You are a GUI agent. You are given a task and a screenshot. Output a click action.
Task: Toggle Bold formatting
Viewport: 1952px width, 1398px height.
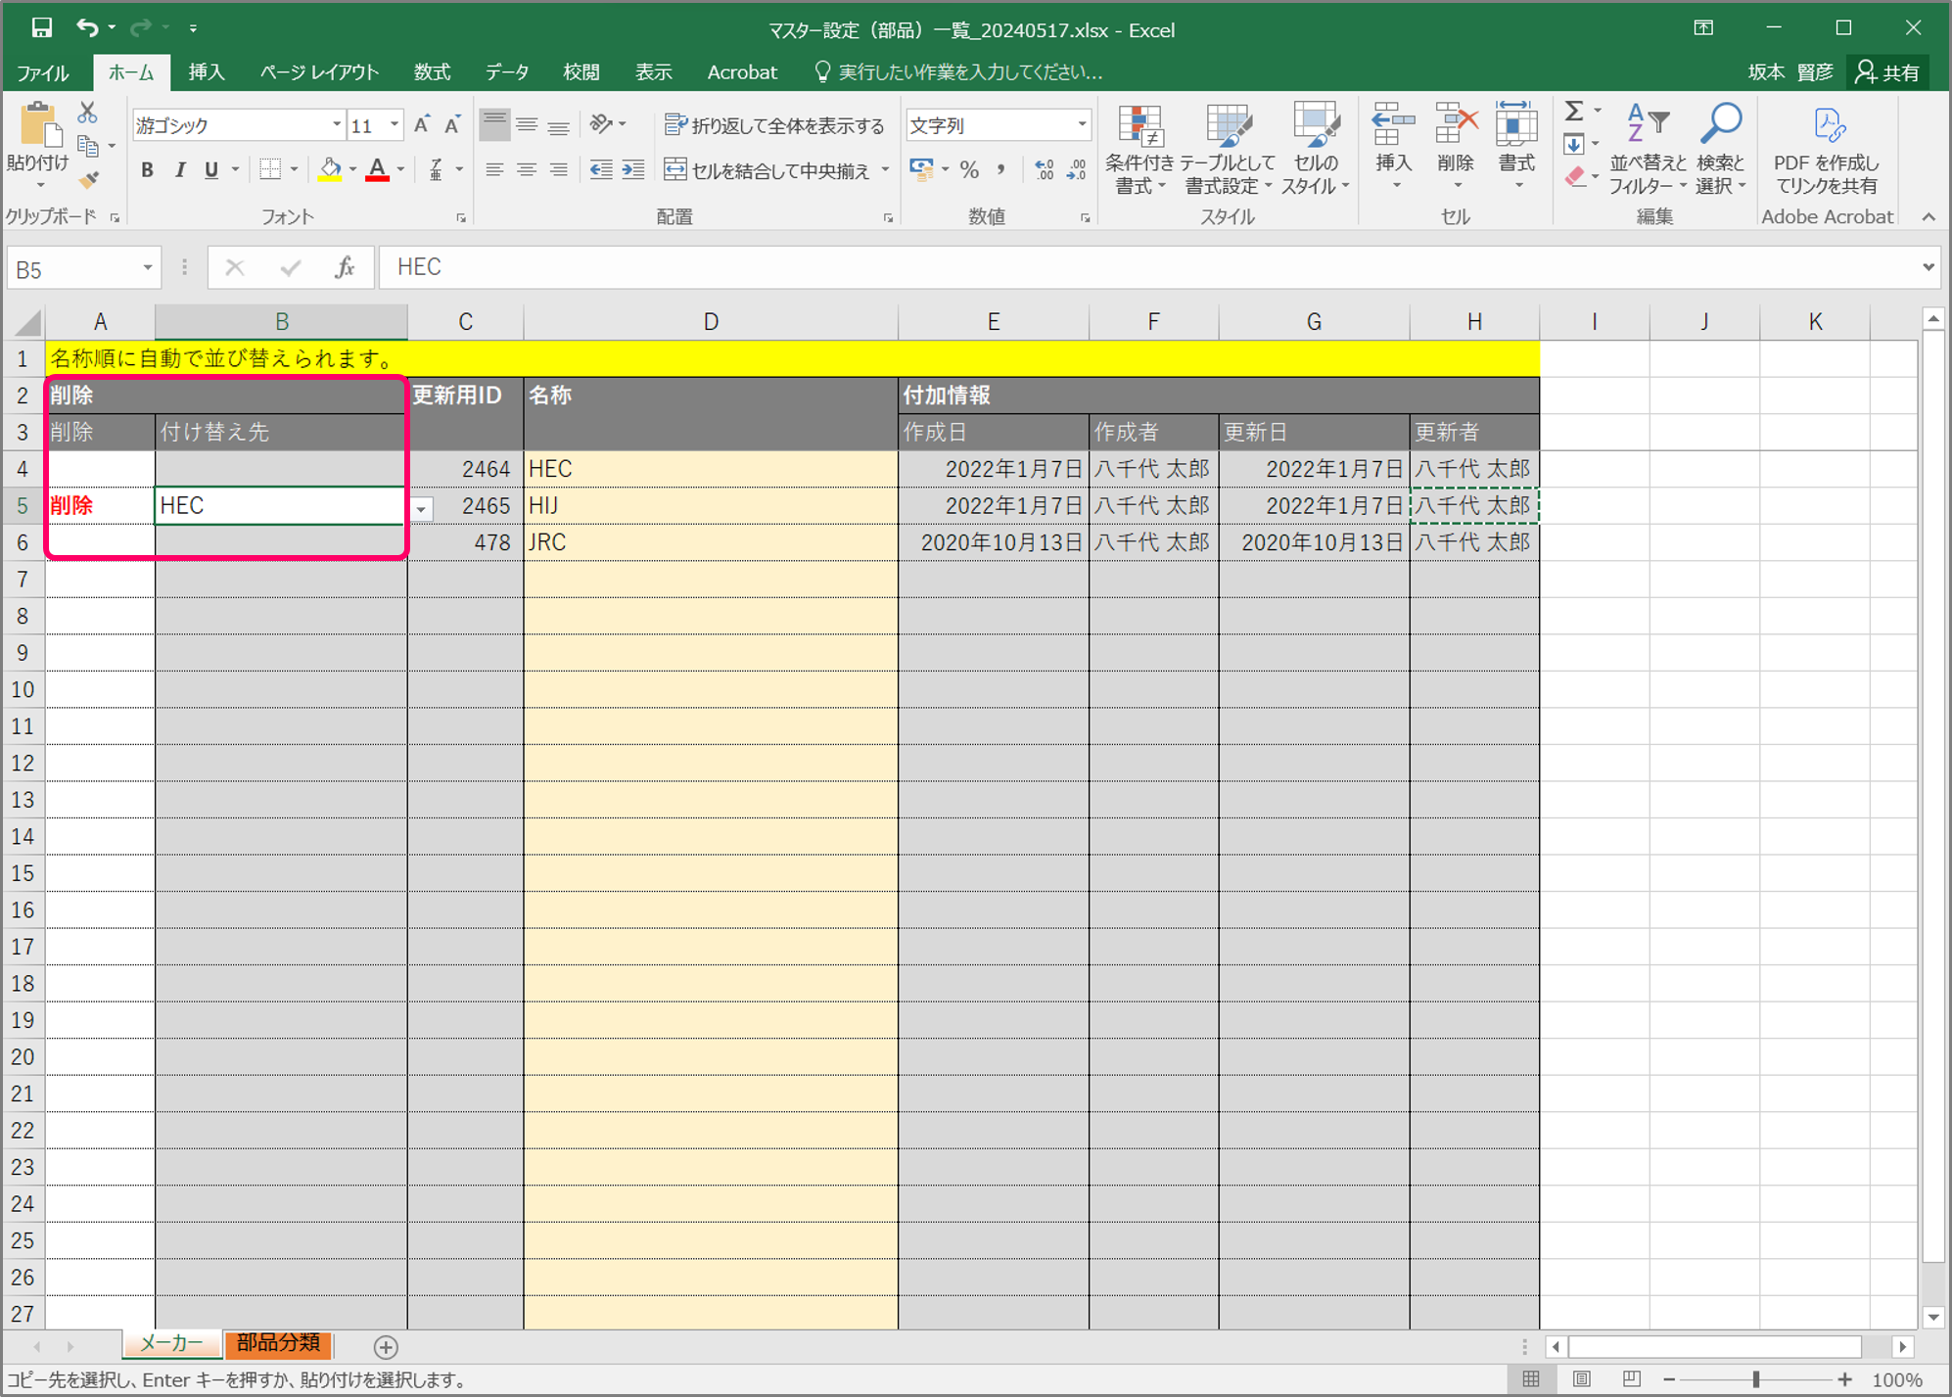coord(147,170)
